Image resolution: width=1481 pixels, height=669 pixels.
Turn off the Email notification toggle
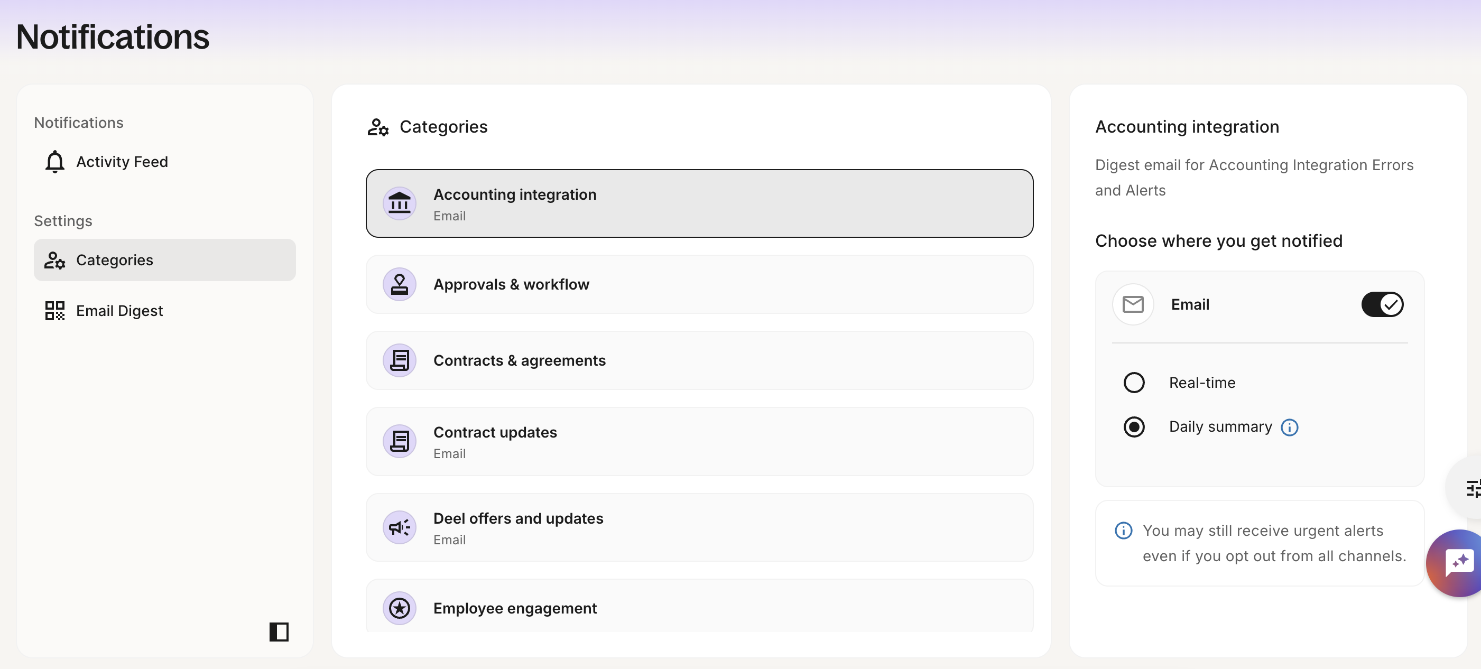1382,304
